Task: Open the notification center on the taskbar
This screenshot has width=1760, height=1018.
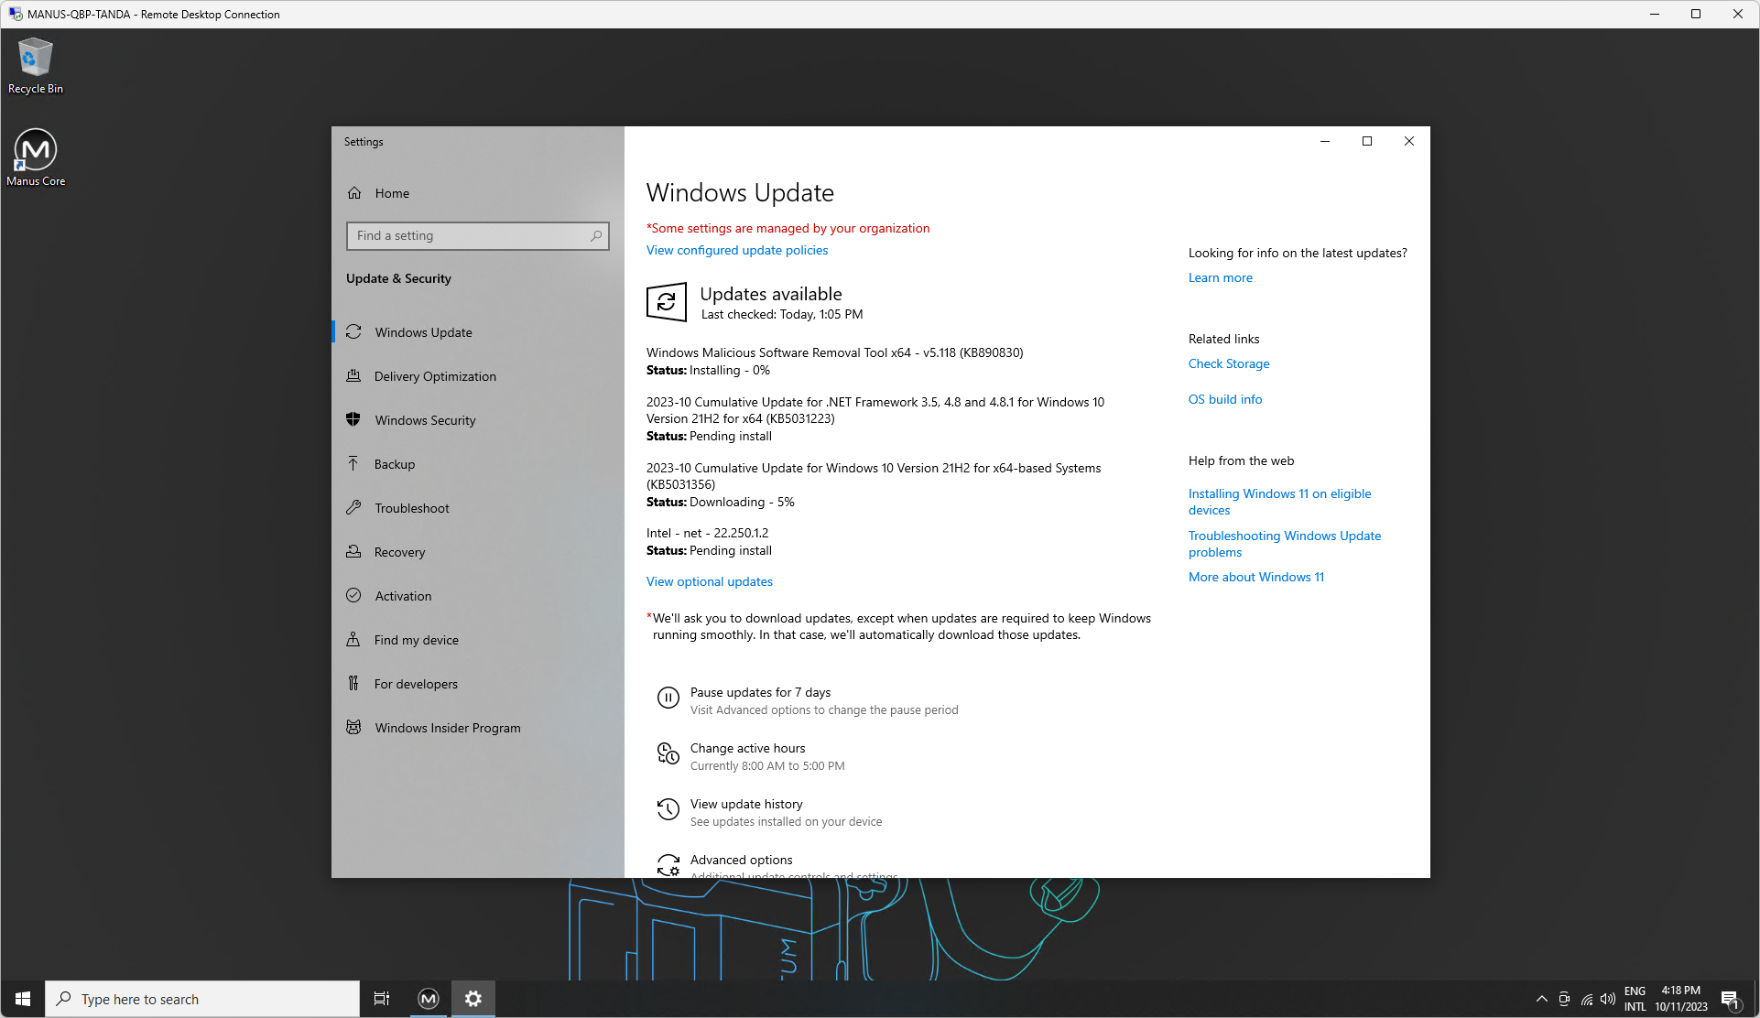Action: 1729,999
